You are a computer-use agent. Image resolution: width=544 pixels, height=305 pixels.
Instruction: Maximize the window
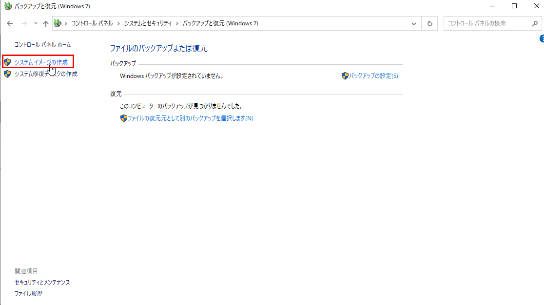[514, 6]
